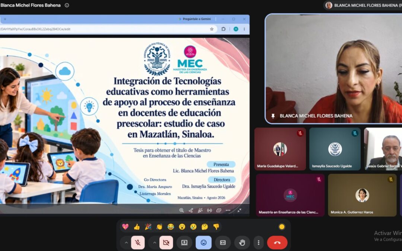
Task: Send the sparkling heart reaction
Action: click(x=125, y=227)
